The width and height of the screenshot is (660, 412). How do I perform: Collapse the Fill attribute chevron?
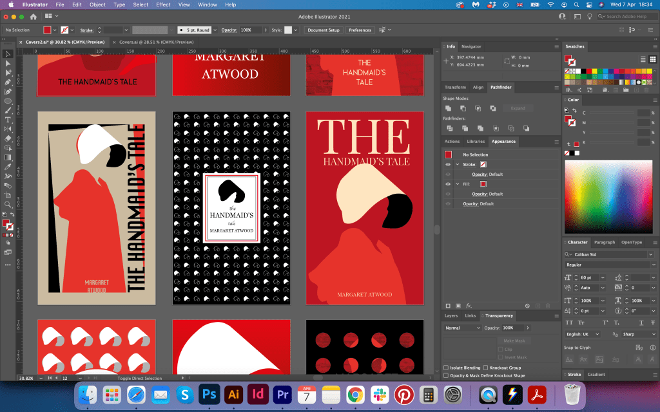pyautogui.click(x=457, y=183)
